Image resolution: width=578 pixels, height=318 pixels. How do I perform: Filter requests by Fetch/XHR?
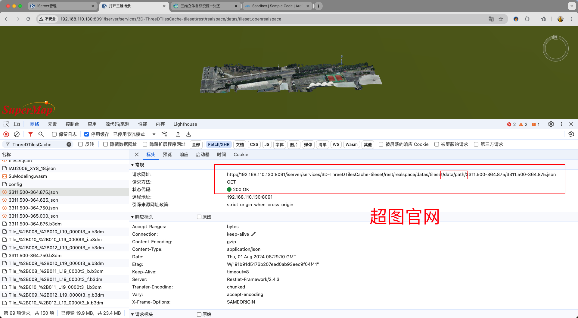[219, 145]
